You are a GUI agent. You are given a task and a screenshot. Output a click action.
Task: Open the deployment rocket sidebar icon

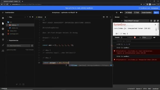click(3, 45)
